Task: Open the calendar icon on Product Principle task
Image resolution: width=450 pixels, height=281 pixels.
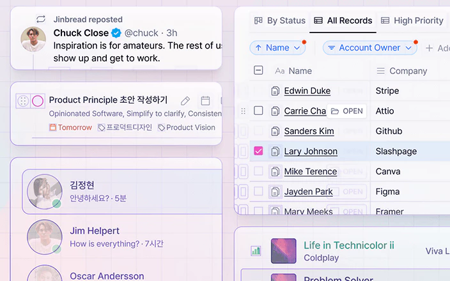Action: pyautogui.click(x=205, y=101)
